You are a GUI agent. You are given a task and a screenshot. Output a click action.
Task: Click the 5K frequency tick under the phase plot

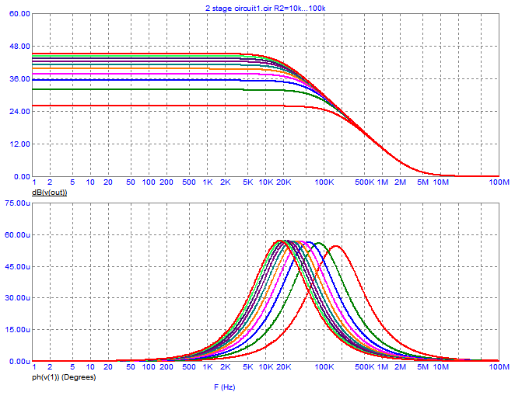click(248, 367)
